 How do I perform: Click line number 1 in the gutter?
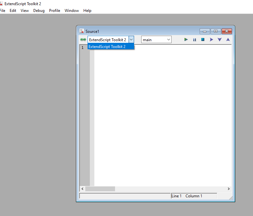pyautogui.click(x=82, y=48)
